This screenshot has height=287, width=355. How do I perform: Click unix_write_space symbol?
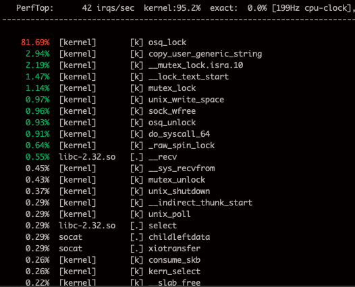(186, 100)
